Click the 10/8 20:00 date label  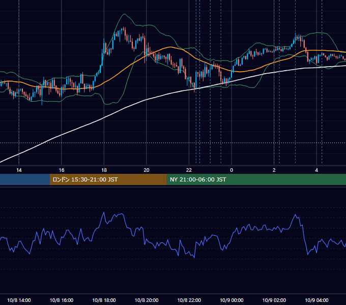pos(147,300)
